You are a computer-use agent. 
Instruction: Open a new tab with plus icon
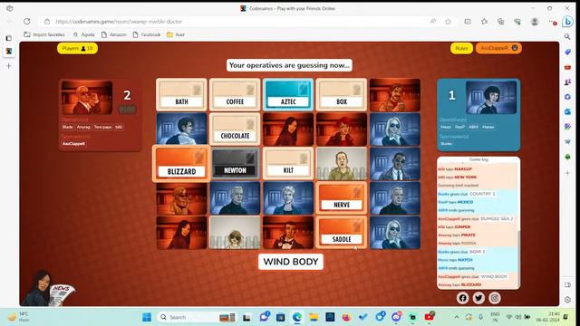point(9,66)
